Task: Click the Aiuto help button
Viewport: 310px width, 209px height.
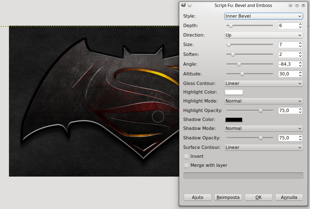Action: pyautogui.click(x=198, y=197)
